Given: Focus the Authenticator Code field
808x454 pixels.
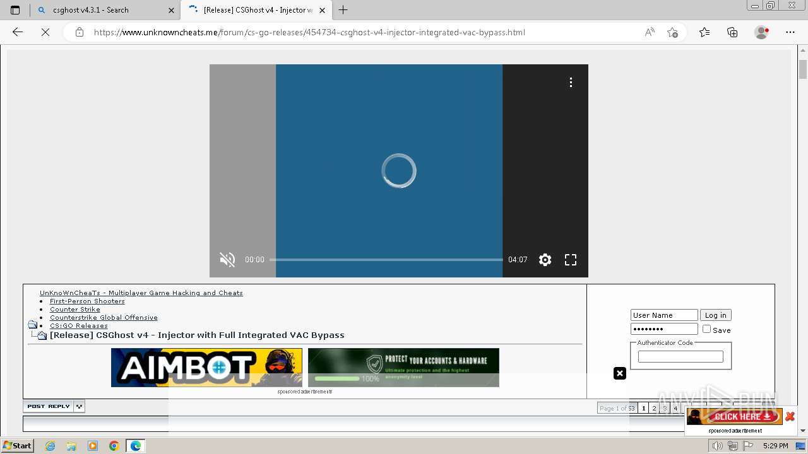Looking at the screenshot, I should [680, 357].
